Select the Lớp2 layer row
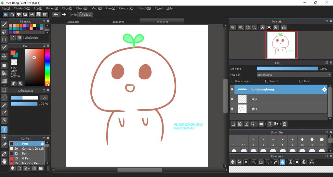The height and width of the screenshot is (177, 333). (279, 99)
